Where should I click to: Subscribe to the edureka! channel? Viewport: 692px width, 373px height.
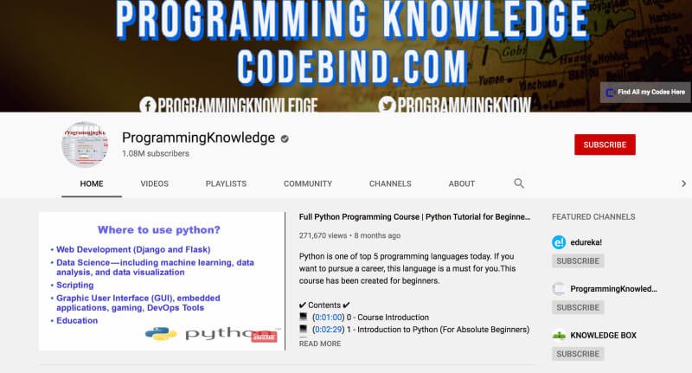[578, 260]
